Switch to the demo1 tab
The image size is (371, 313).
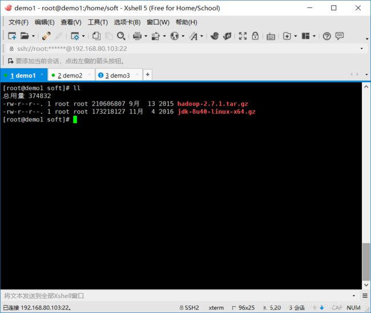point(23,75)
